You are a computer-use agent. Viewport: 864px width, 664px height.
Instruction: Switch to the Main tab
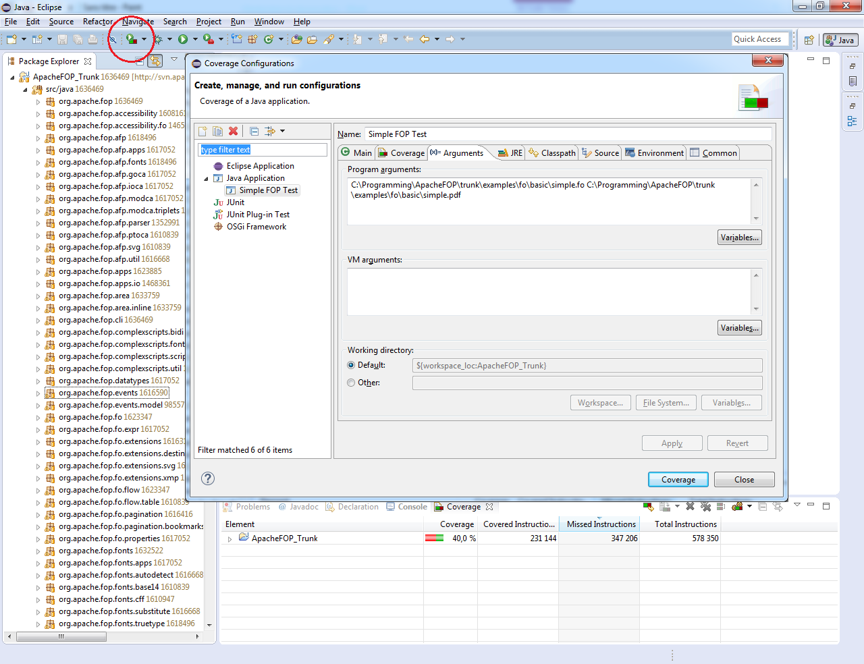pyautogui.click(x=356, y=153)
